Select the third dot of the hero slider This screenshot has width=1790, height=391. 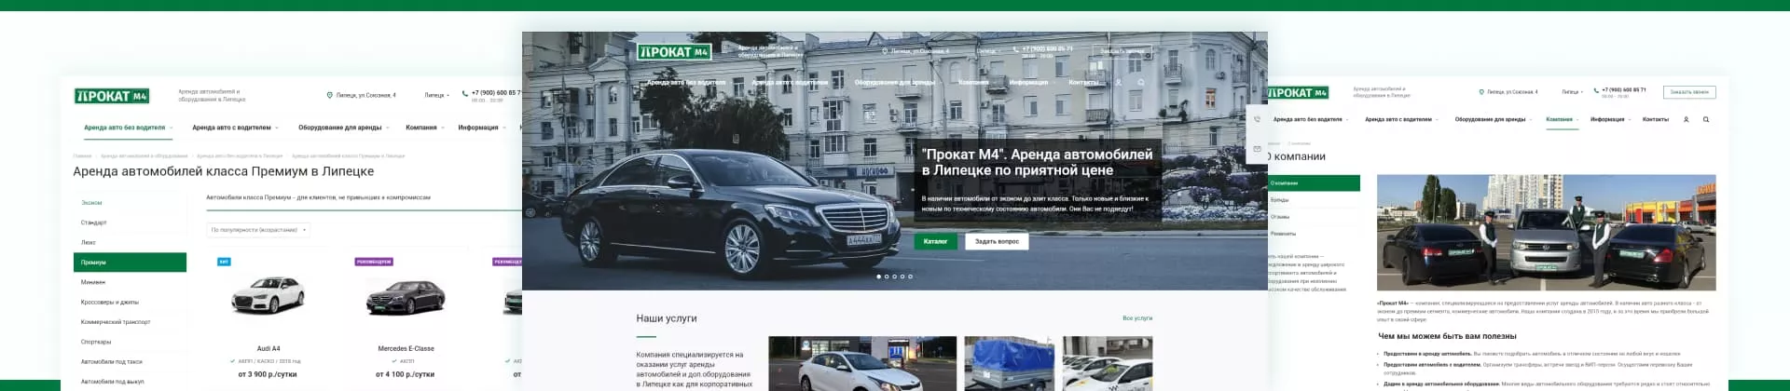[x=894, y=276]
